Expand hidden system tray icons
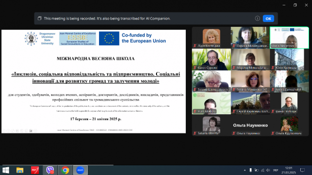 [x=245, y=170]
